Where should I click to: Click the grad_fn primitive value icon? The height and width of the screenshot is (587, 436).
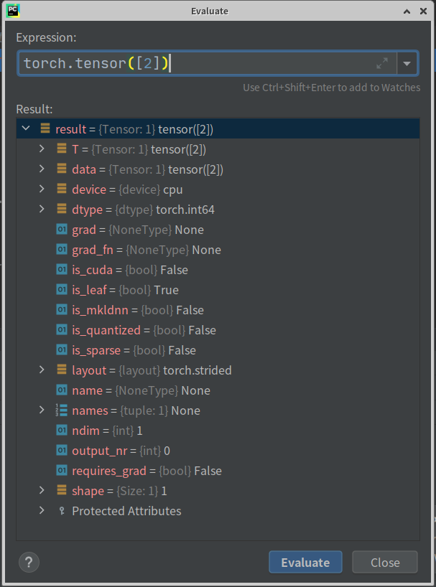[x=62, y=249]
